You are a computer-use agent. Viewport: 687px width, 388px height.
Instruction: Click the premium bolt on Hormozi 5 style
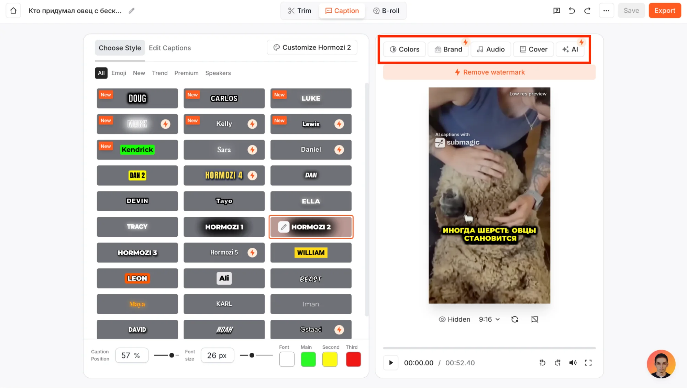(252, 252)
